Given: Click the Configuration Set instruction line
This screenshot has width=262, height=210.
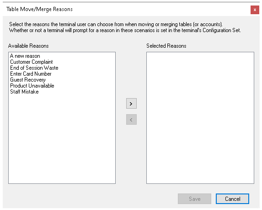Looking at the screenshot, I should 125,30.
